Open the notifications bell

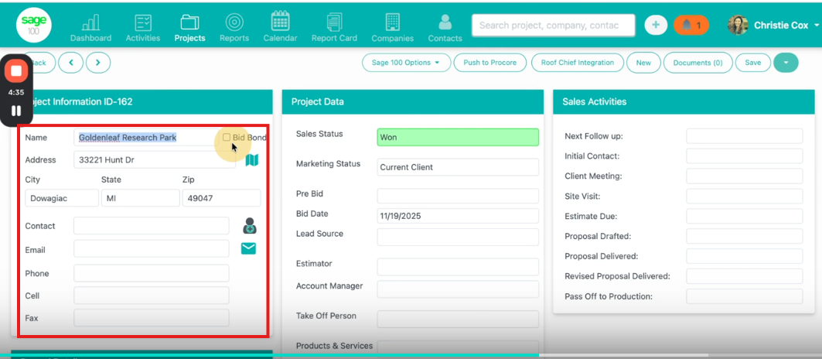[x=691, y=26]
